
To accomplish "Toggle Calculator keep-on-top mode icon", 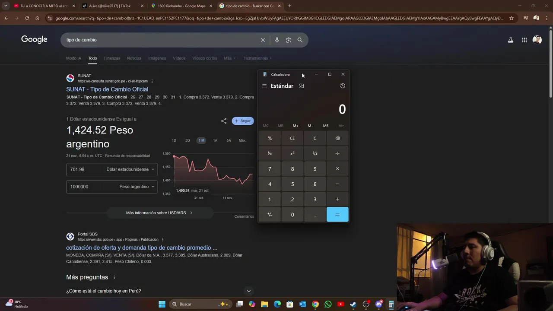I will click(x=302, y=86).
